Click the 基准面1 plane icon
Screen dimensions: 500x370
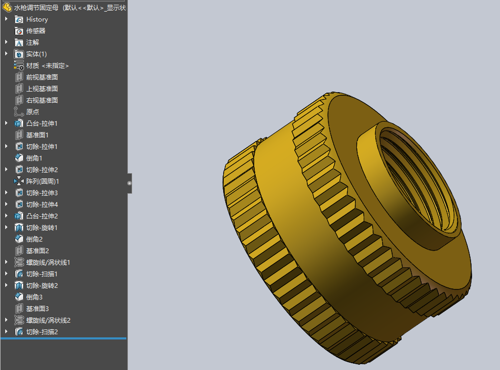pyautogui.click(x=19, y=135)
